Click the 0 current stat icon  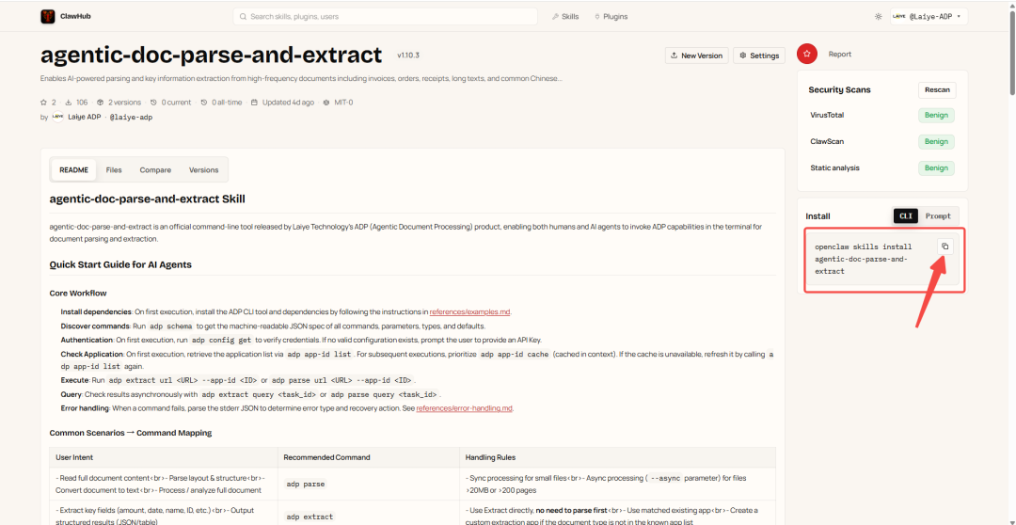coord(153,103)
